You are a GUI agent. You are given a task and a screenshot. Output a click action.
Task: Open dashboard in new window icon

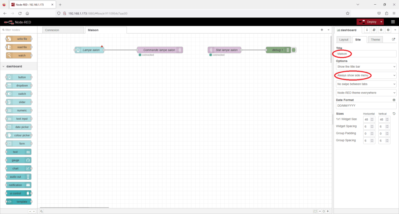393,39
